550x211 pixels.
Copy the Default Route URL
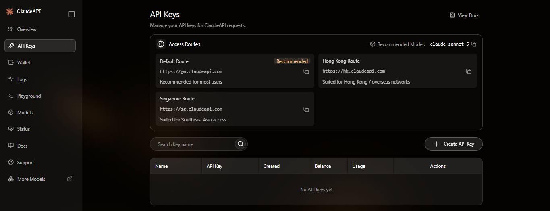pos(306,71)
